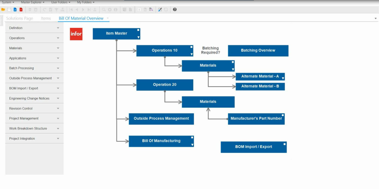Expand the Applications sidebar section

[34, 58]
